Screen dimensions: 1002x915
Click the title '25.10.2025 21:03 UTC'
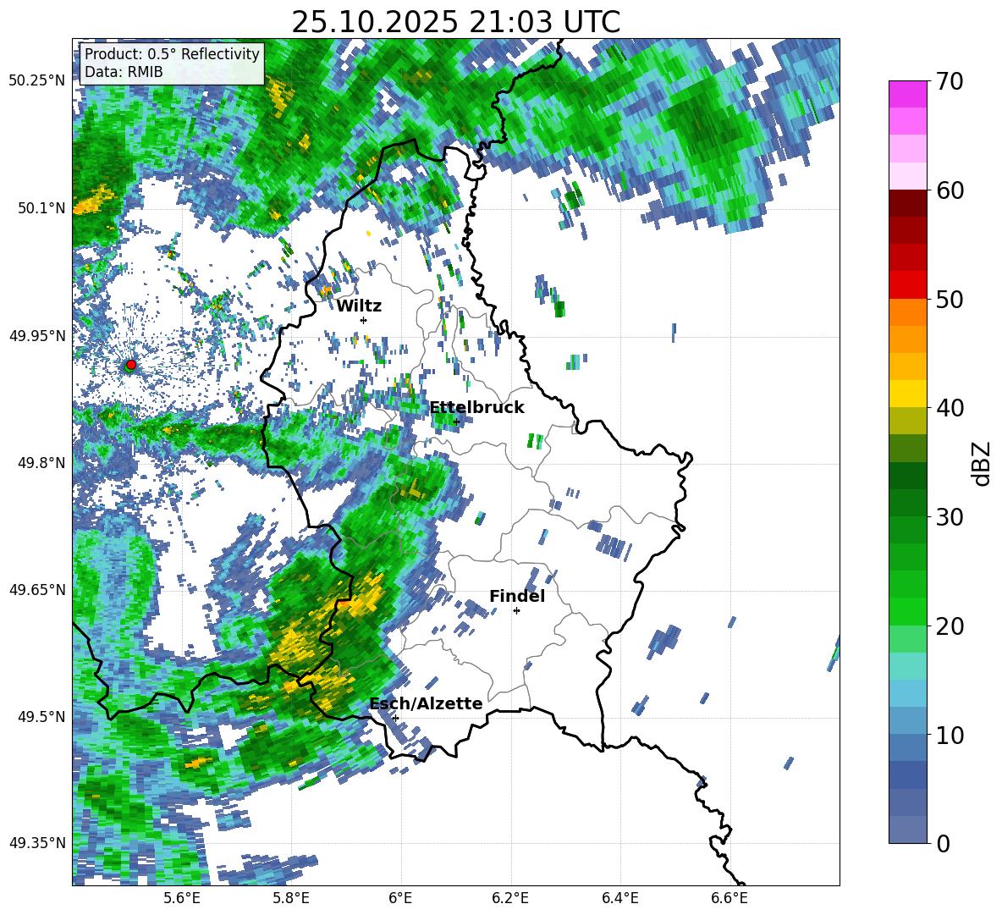(455, 22)
